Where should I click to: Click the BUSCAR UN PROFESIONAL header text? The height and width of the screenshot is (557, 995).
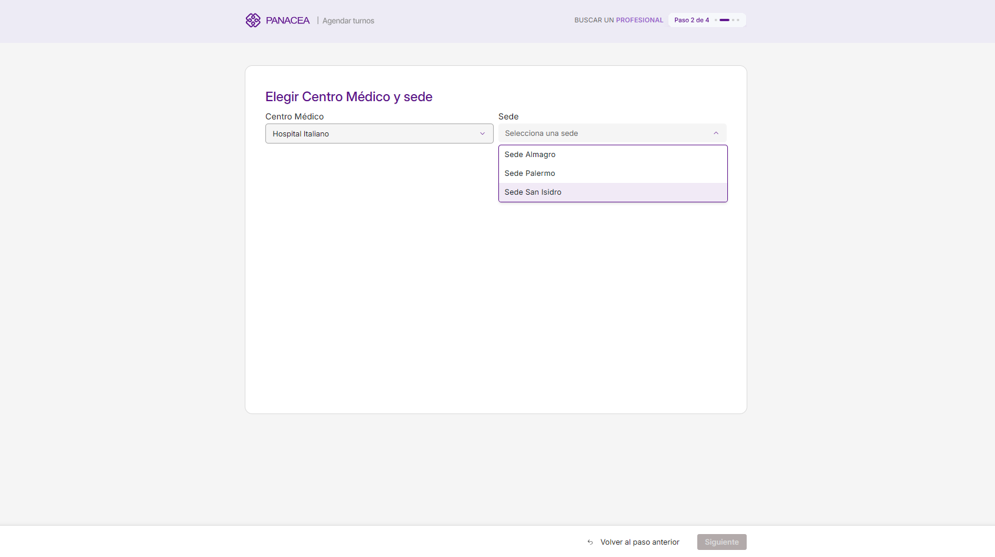[x=618, y=20]
